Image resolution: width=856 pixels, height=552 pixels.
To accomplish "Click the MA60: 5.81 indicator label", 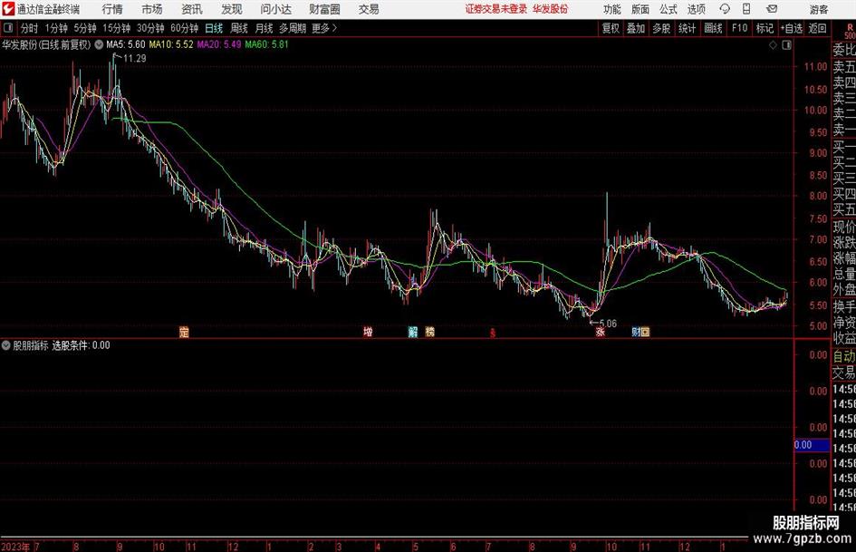I will (x=266, y=44).
